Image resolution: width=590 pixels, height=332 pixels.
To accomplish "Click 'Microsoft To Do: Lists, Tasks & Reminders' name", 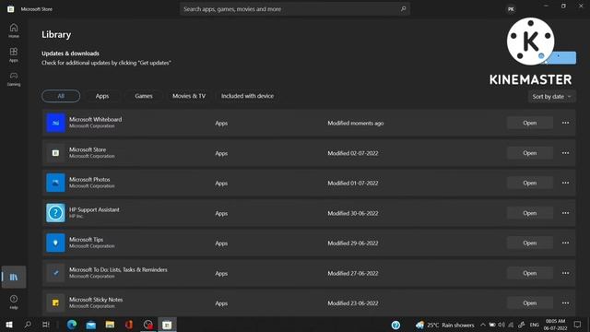I will [x=118, y=269].
